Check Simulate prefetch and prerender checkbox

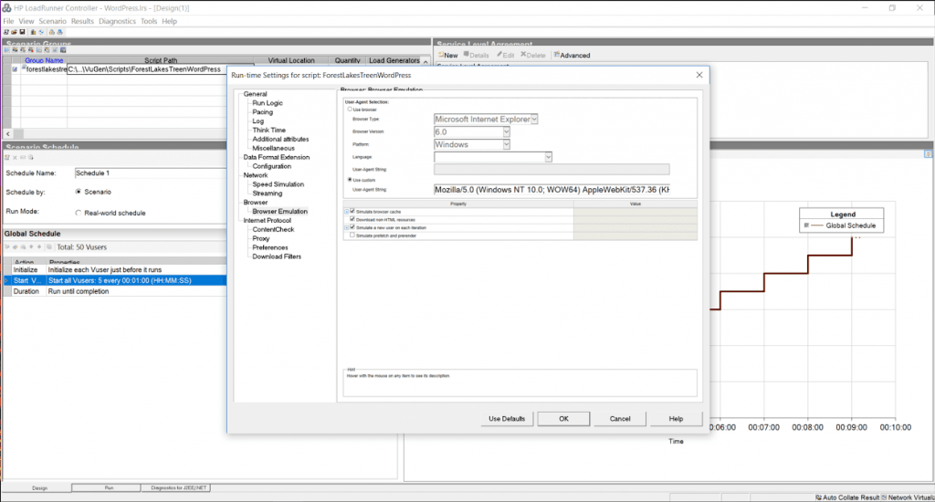(x=352, y=235)
